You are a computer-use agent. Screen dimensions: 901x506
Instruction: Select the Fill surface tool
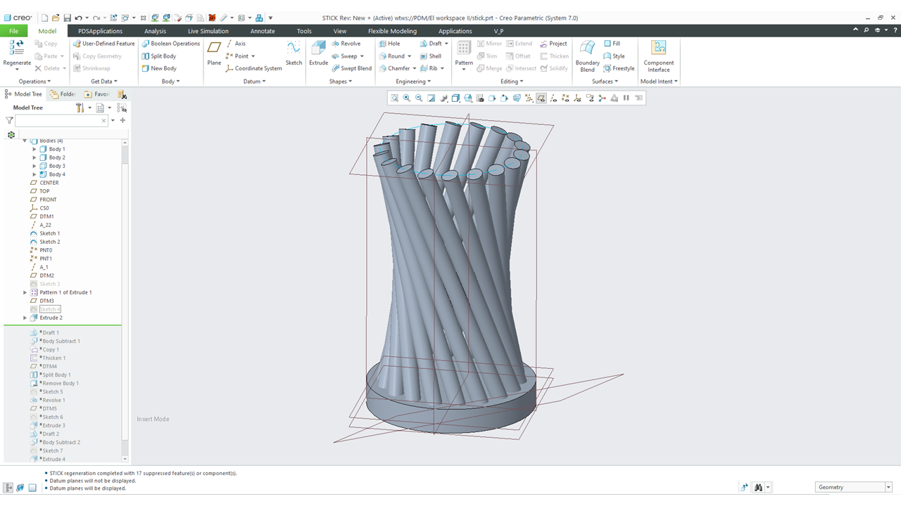pos(612,44)
